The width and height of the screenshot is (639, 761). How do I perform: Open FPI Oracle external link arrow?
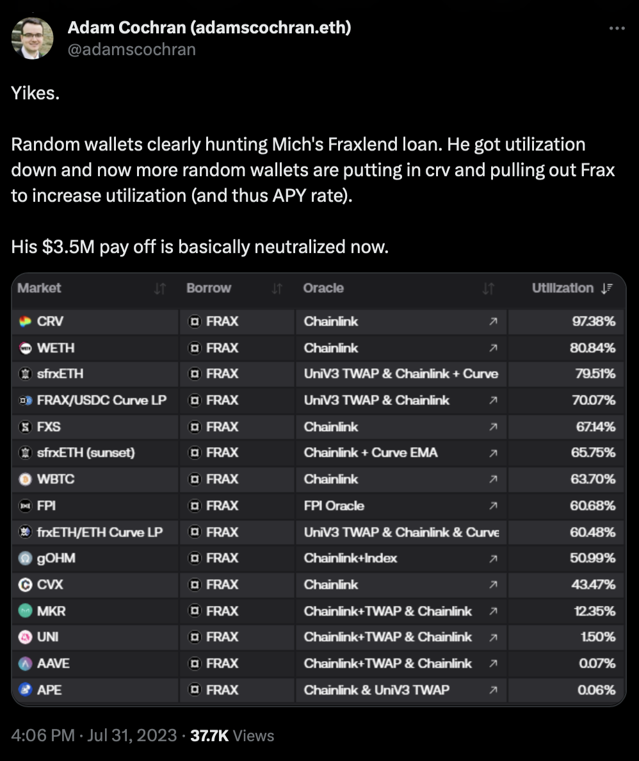[494, 505]
